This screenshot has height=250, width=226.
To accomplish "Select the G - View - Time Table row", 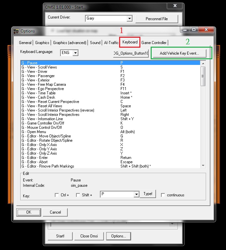I will [x=111, y=93].
